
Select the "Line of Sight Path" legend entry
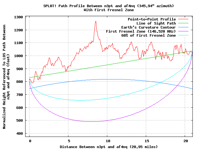pyautogui.click(x=156, y=23)
